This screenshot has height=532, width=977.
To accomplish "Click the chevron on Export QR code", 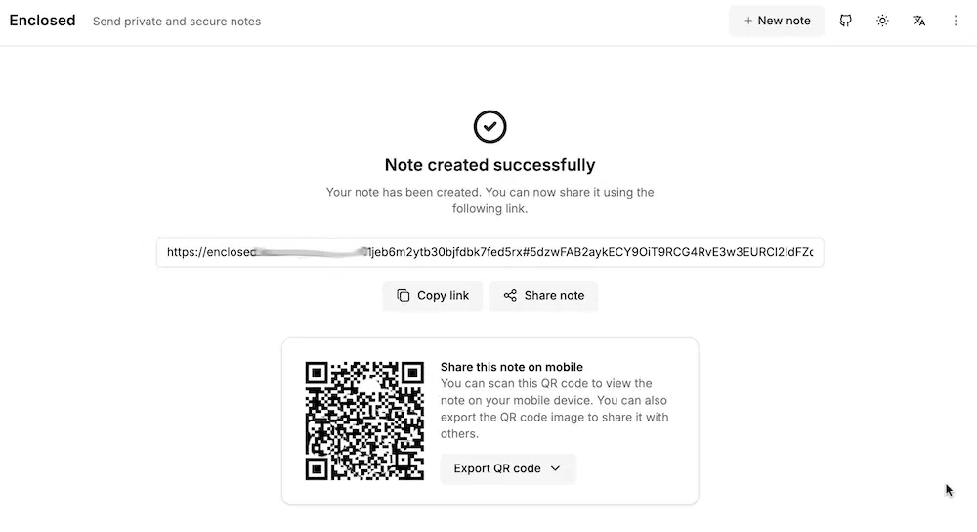I will (x=555, y=468).
